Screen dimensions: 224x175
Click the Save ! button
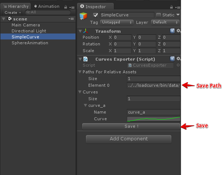pyautogui.click(x=131, y=126)
